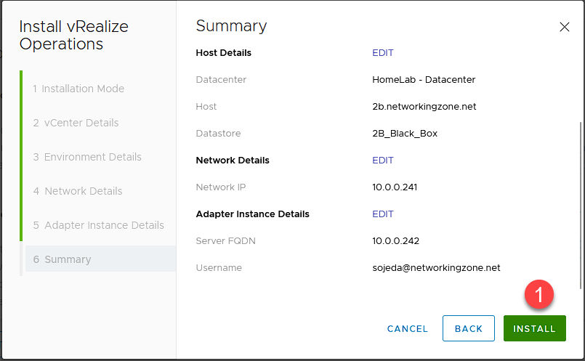Click EDIT next to Network Details
Screen dimensions: 585x361
[382, 161]
